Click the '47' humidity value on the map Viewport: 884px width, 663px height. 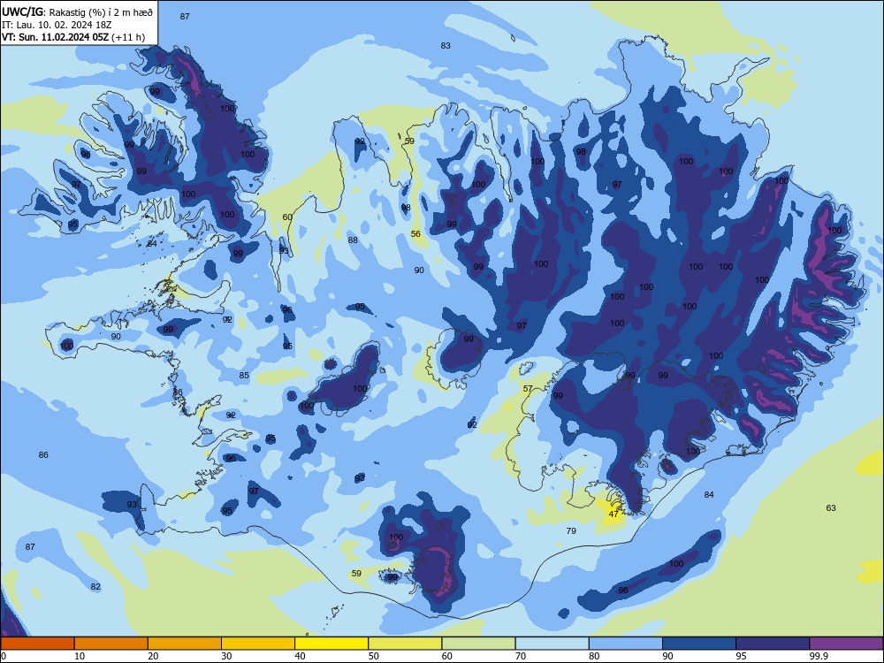[613, 514]
